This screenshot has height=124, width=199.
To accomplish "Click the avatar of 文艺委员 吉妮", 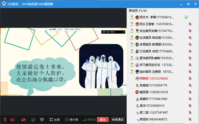I will click(137, 51).
